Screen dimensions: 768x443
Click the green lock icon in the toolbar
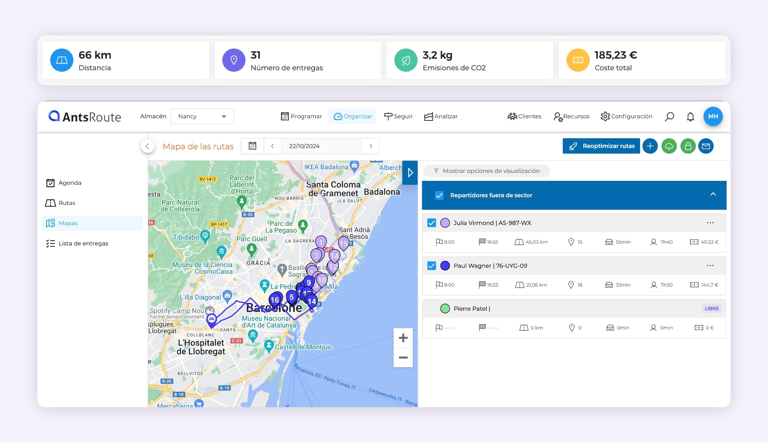687,146
